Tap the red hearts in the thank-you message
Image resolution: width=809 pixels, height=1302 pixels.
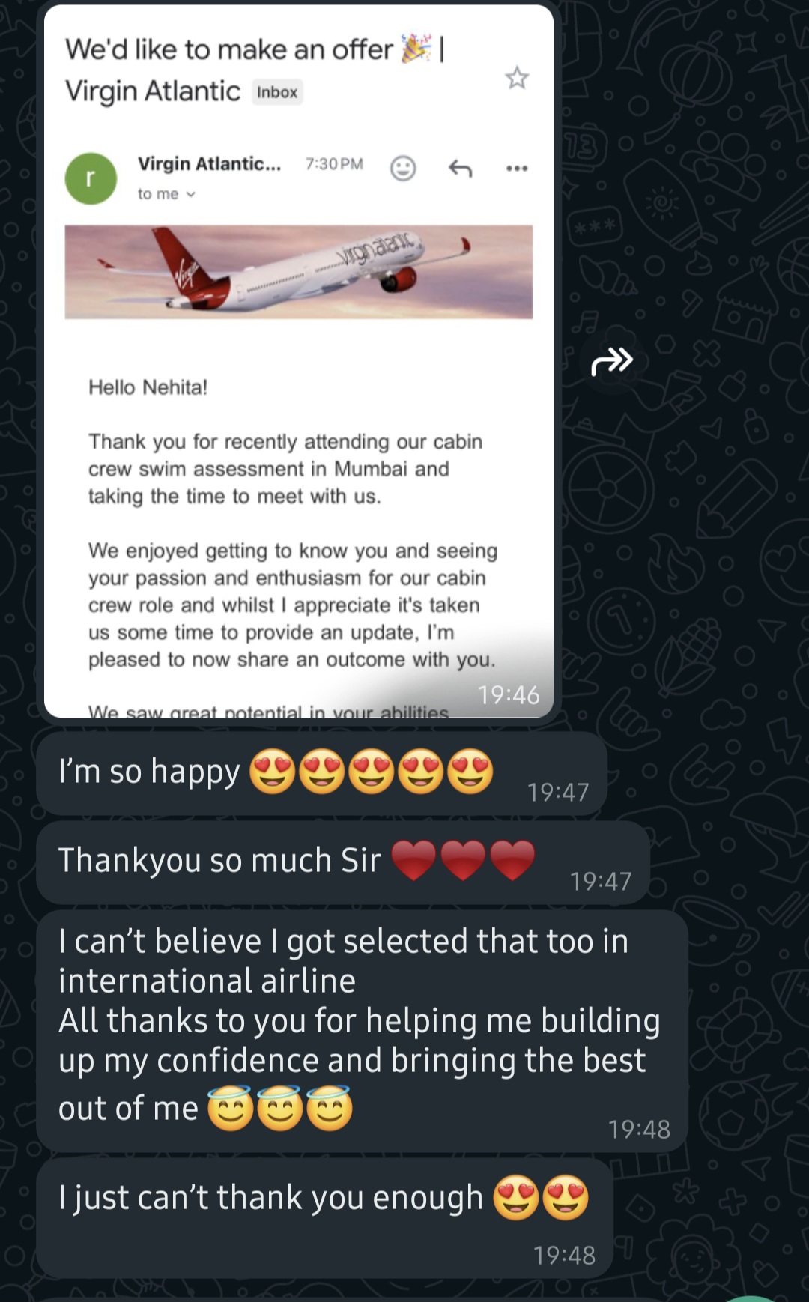click(463, 860)
